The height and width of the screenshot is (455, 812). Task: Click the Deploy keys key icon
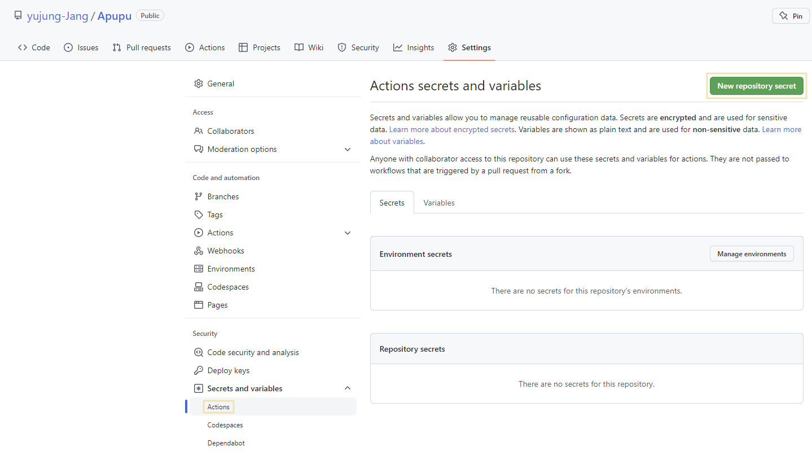[199, 370]
